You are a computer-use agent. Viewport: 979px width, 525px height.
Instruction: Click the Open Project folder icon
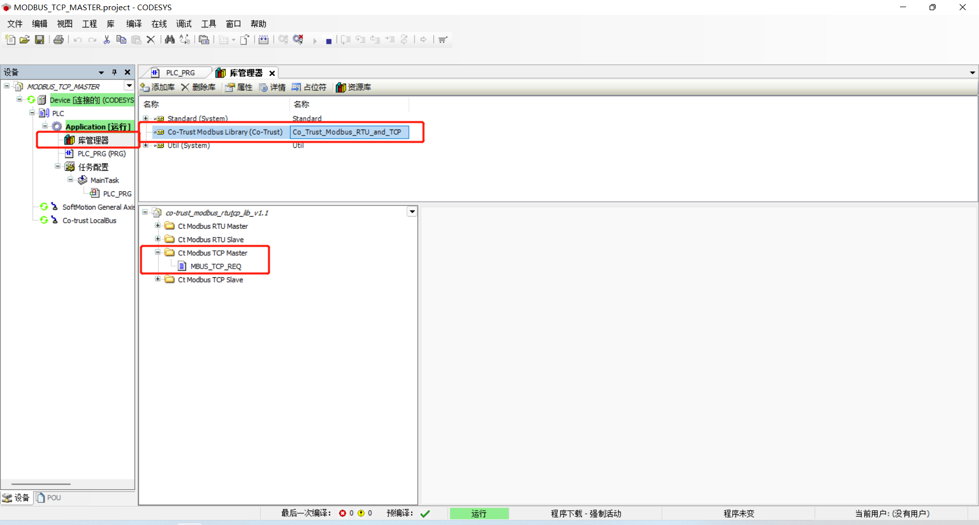coord(24,40)
